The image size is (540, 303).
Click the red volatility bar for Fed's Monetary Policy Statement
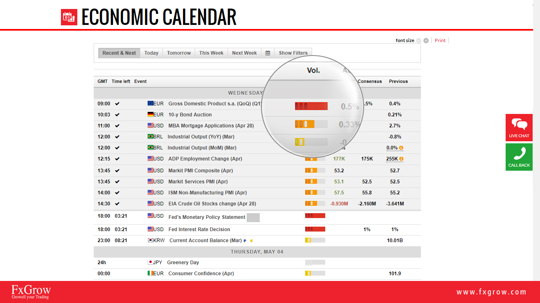[x=315, y=216]
